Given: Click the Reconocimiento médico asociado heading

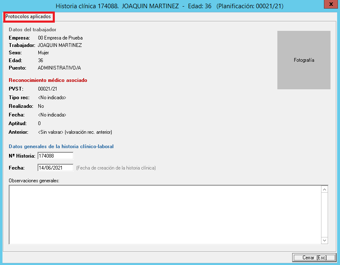Looking at the screenshot, I should pos(48,80).
